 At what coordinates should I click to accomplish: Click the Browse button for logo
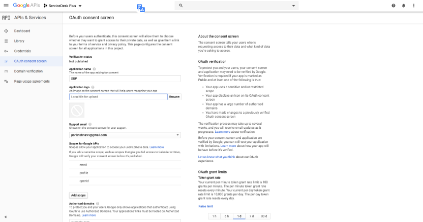(x=174, y=96)
